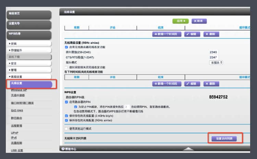Click the CTS/RTS threshold field showing 2347
This screenshot has height=159, width=257.
point(213,57)
